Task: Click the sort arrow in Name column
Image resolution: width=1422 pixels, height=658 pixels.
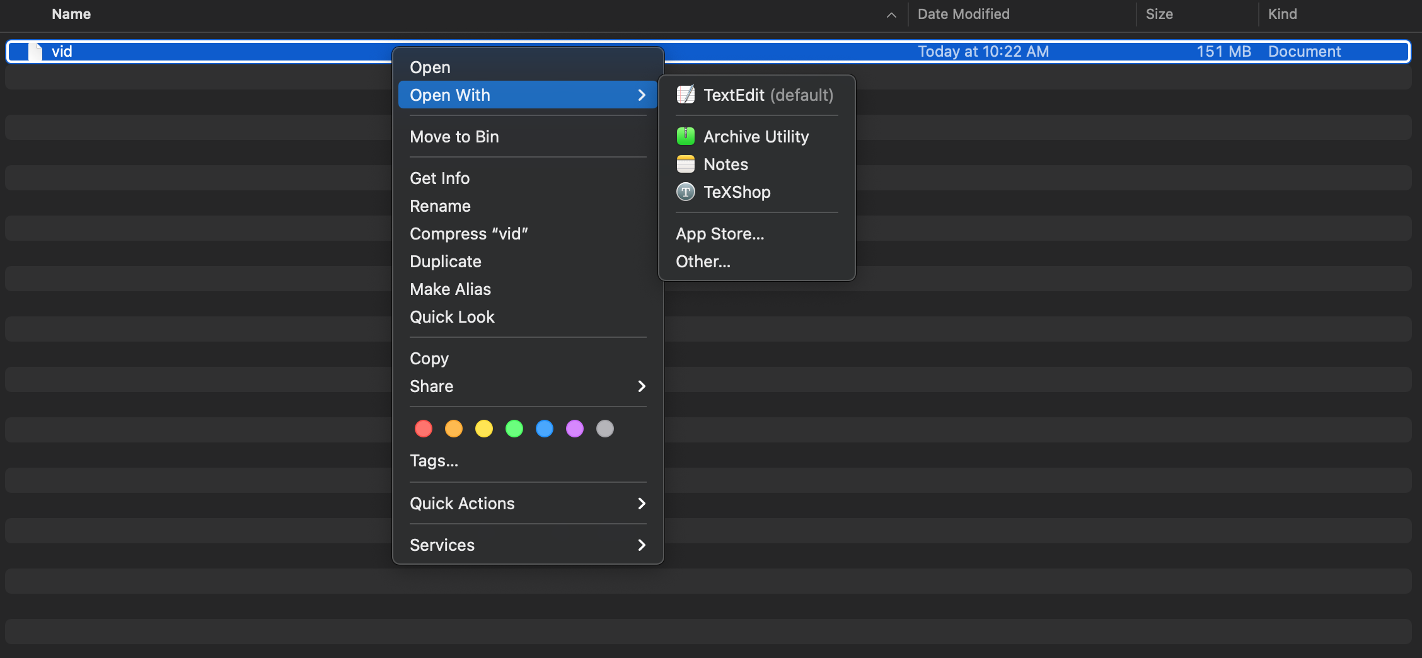Action: [x=891, y=14]
